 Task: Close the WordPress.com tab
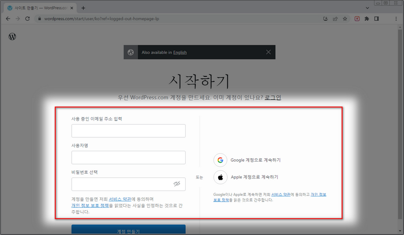72,8
